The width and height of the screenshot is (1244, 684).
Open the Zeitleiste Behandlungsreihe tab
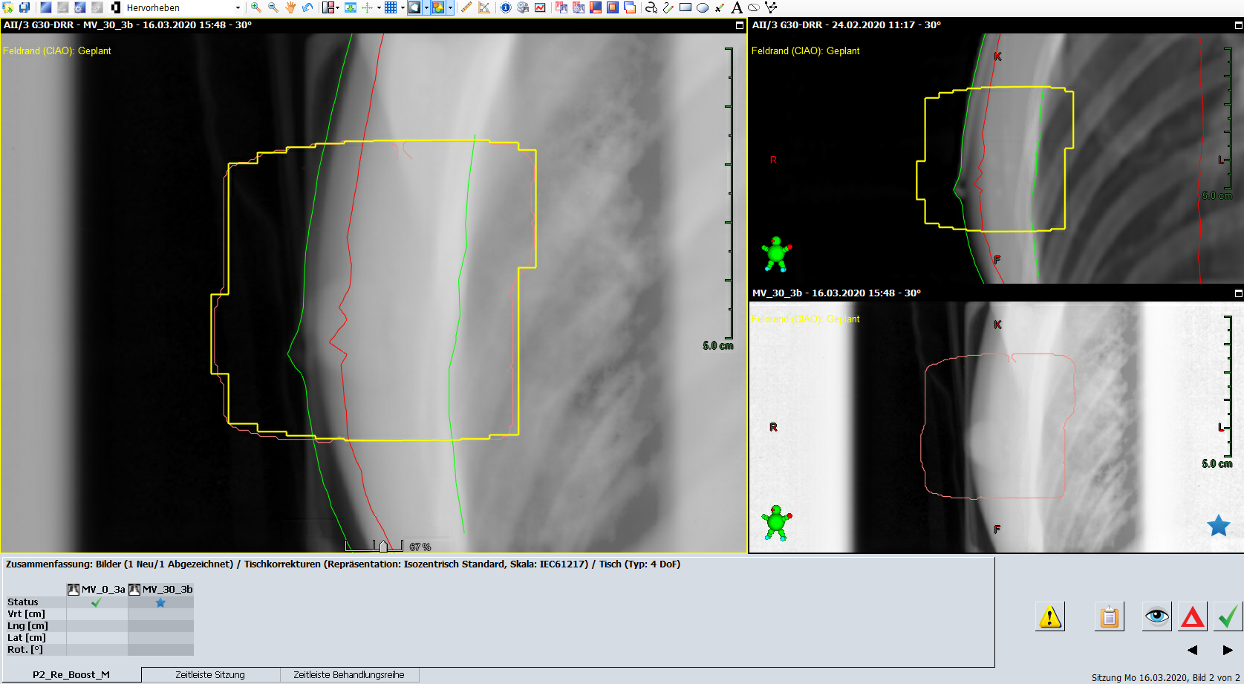pyautogui.click(x=348, y=675)
